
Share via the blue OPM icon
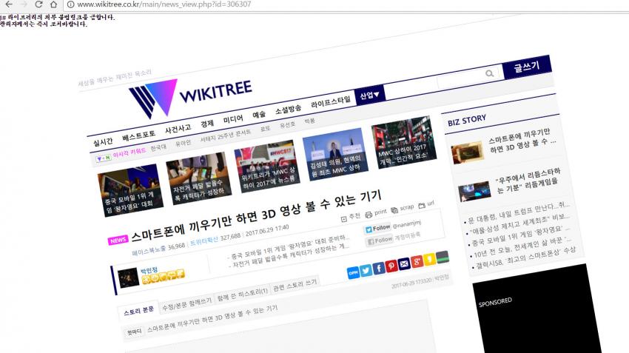point(353,273)
